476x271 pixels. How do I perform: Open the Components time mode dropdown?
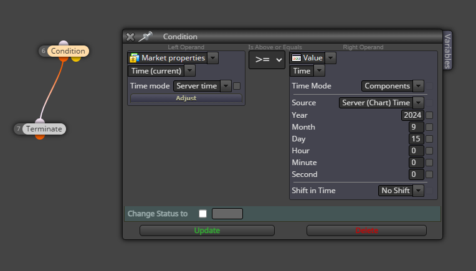pyautogui.click(x=418, y=86)
